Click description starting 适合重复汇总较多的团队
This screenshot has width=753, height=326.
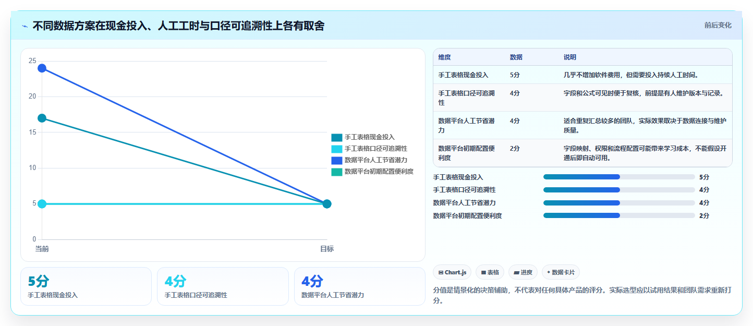[645, 125]
